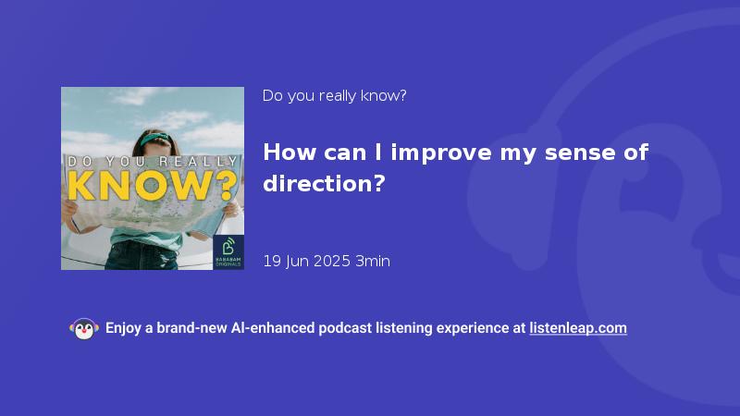740x416 pixels.
Task: Open the Do You Really Know cover art
Action: pyautogui.click(x=153, y=178)
